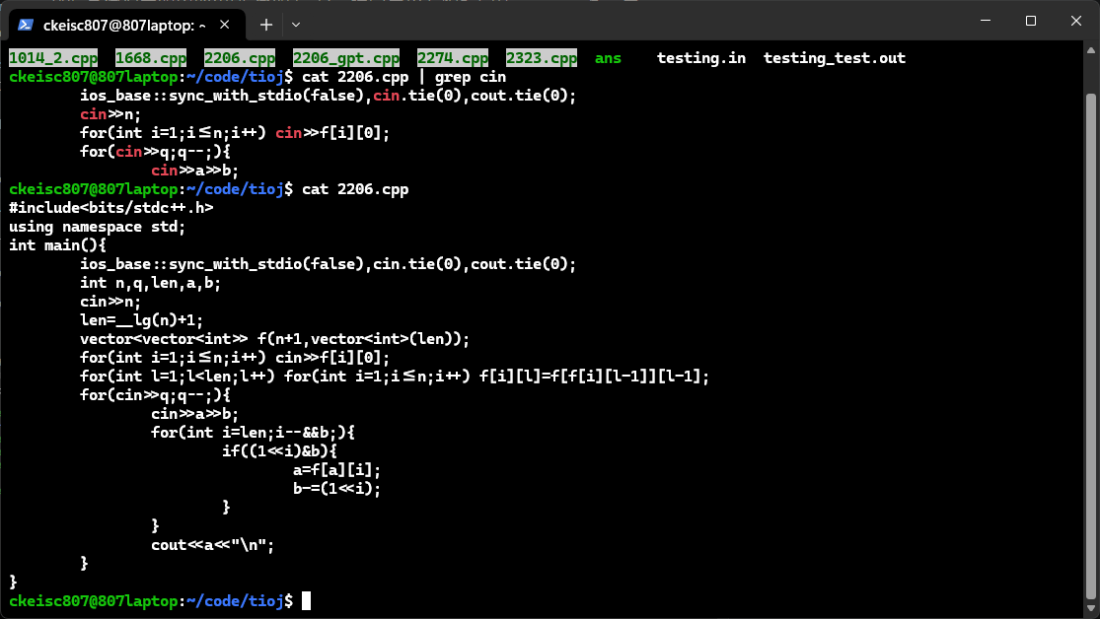Click the scrollbar up arrow

(1090, 49)
